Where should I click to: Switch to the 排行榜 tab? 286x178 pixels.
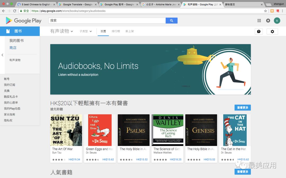pyautogui.click(x=116, y=31)
